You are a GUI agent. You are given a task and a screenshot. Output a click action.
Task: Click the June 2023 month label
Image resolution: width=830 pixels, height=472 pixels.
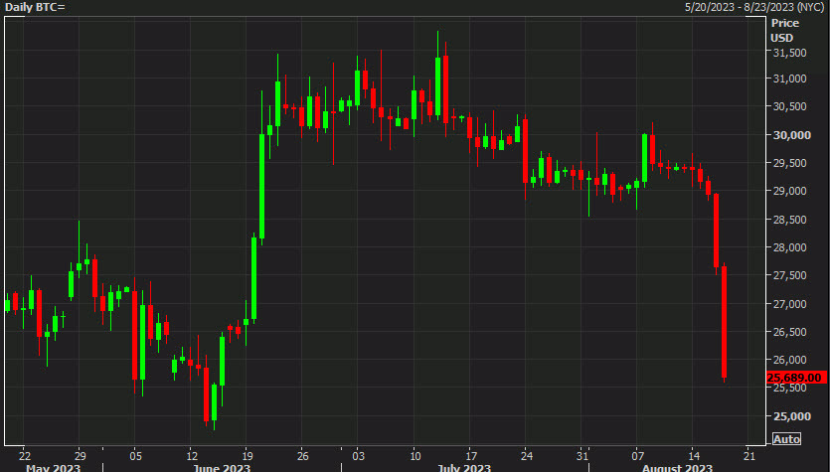click(222, 468)
